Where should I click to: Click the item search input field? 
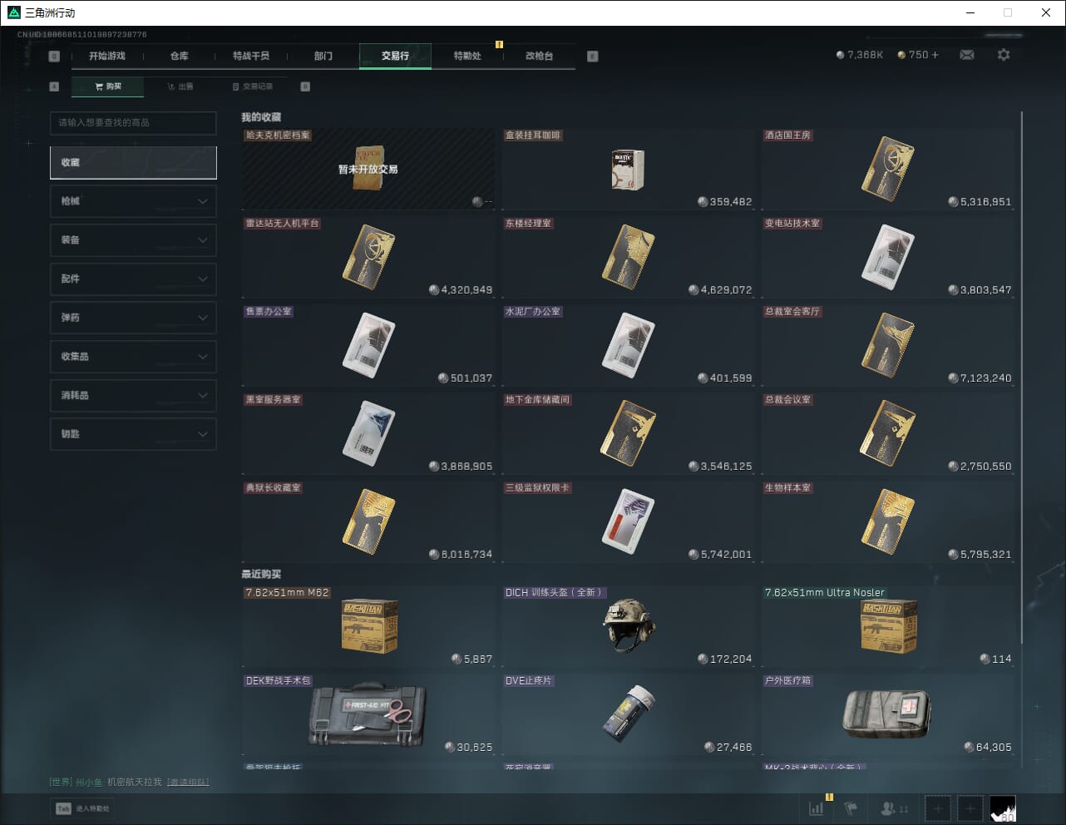pyautogui.click(x=133, y=123)
